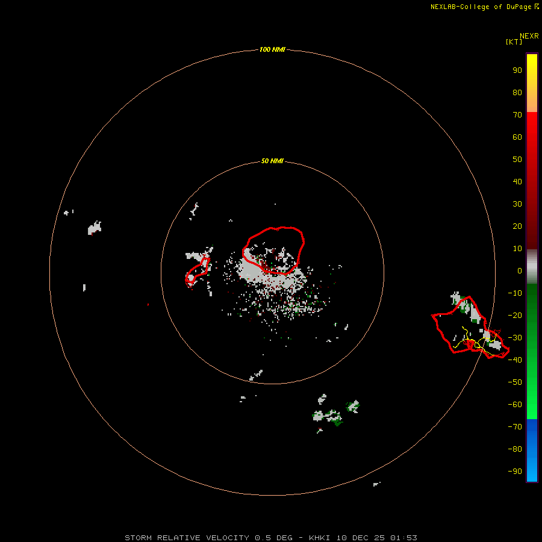Click the 60 value on the velocity scale
The height and width of the screenshot is (542, 542).
tap(517, 137)
